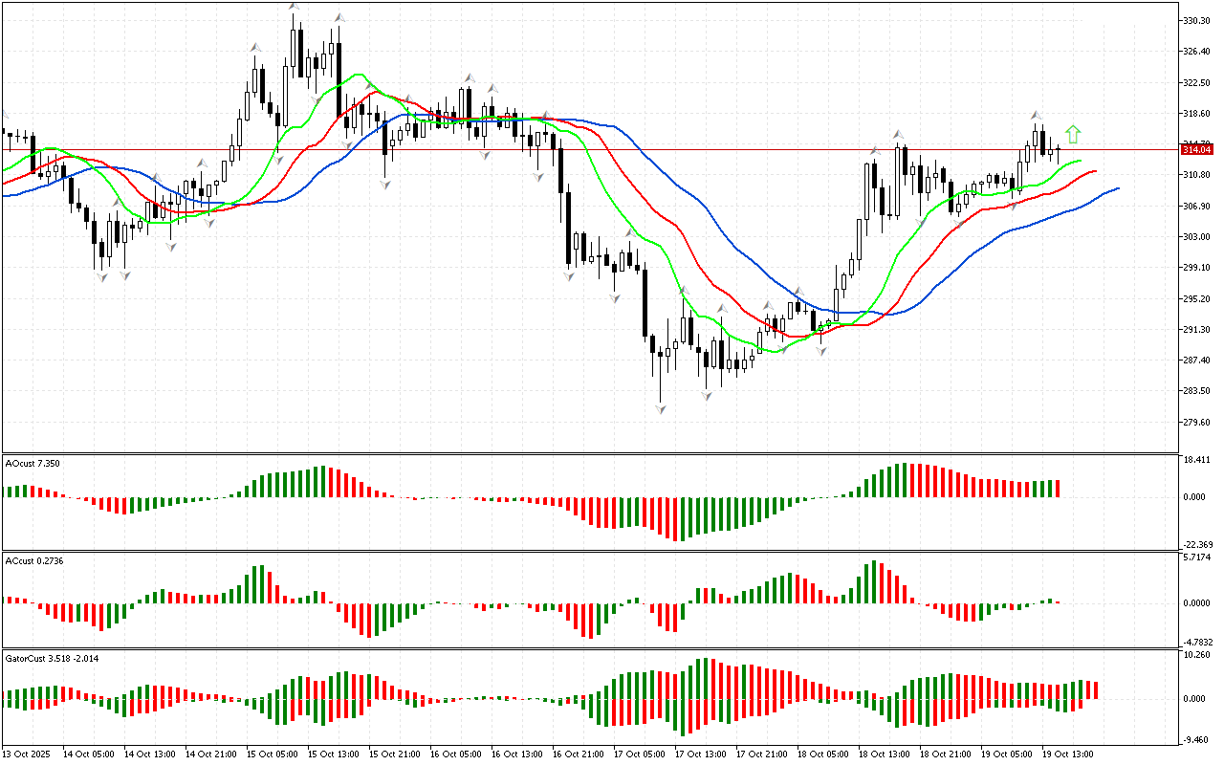Click the last red bar in AOcust histogram
This screenshot has width=1224, height=765.
click(x=1059, y=488)
